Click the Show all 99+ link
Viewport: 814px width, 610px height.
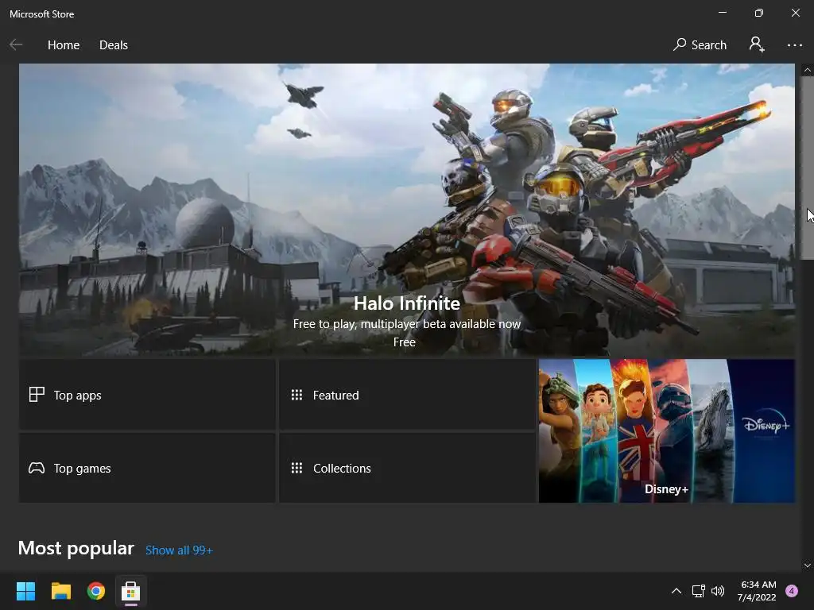click(x=179, y=550)
